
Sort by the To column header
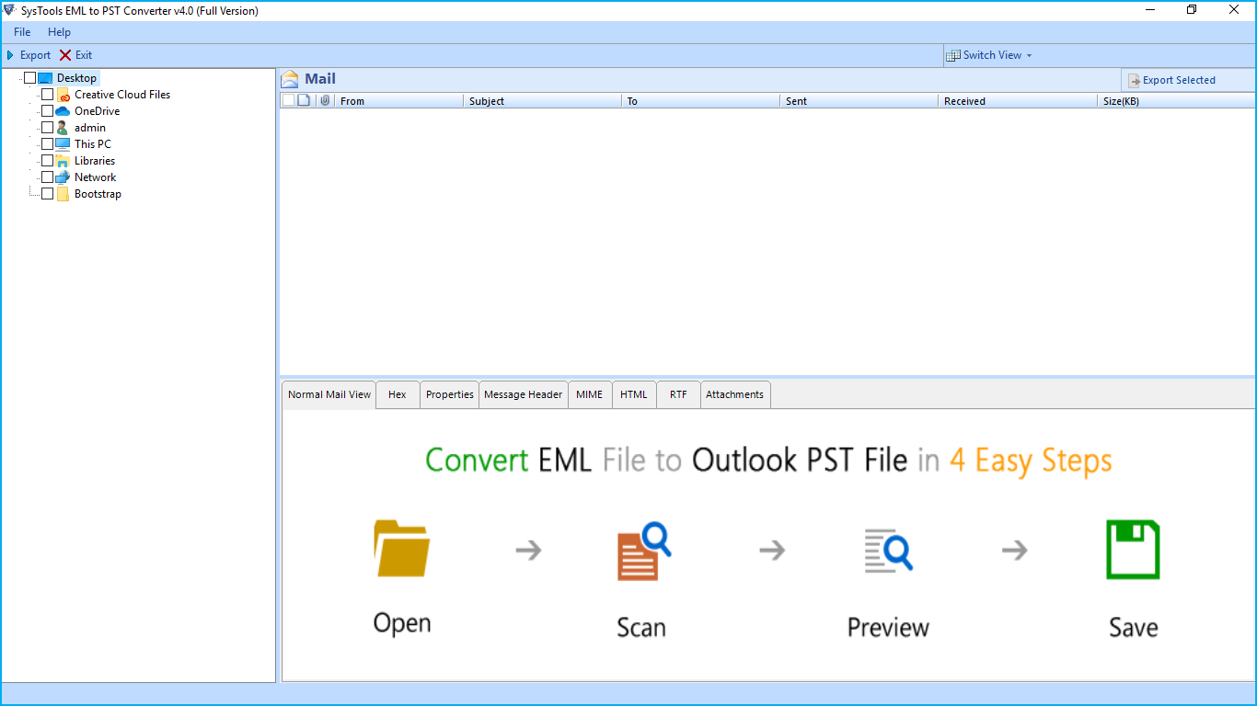pos(700,101)
